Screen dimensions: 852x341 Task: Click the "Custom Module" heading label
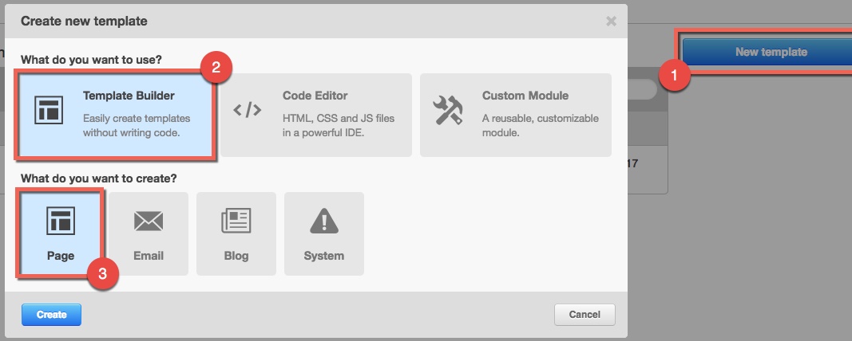[525, 96]
